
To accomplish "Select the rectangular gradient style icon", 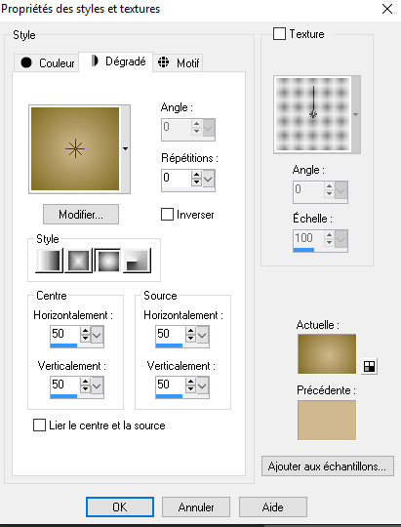I will (x=78, y=261).
